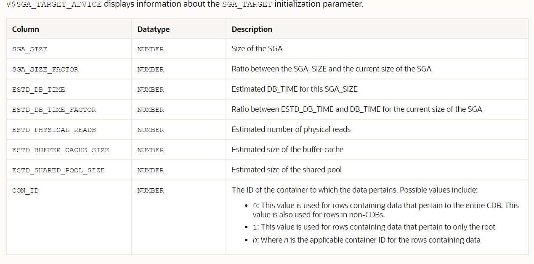Image resolution: width=534 pixels, height=264 pixels.
Task: Click the "Size of the SGA" description
Action: (x=257, y=49)
